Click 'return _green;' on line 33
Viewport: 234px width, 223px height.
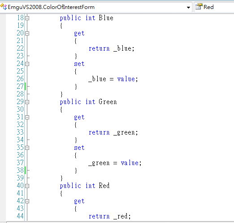pyautogui.click(x=113, y=133)
